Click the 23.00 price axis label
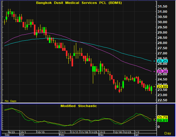This screenshot has width=176, height=137. coord(162,95)
